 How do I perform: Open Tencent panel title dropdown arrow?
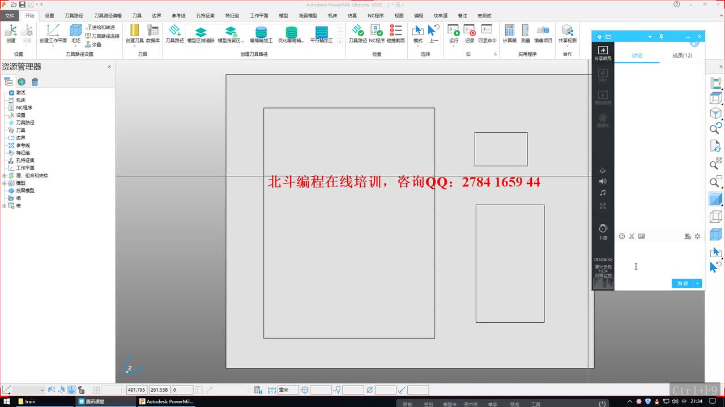coord(650,37)
